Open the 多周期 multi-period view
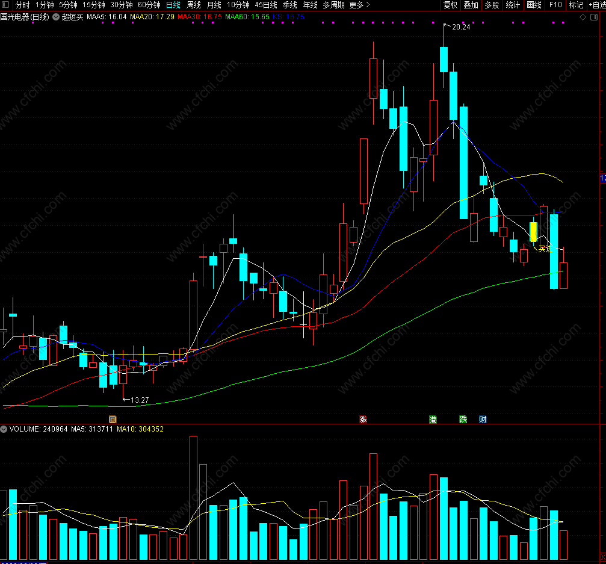This screenshot has height=564, width=606. (x=333, y=5)
